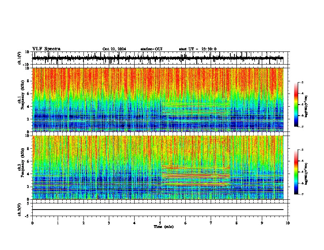The image size is (324, 250).
Task: Click the time axis tick label "7"
Action: (211, 223)
